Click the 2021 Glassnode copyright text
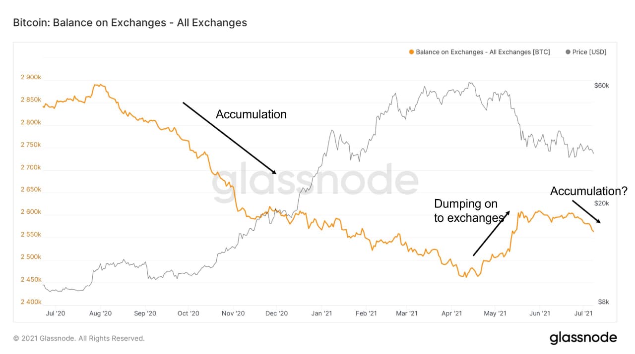 [x=79, y=338]
